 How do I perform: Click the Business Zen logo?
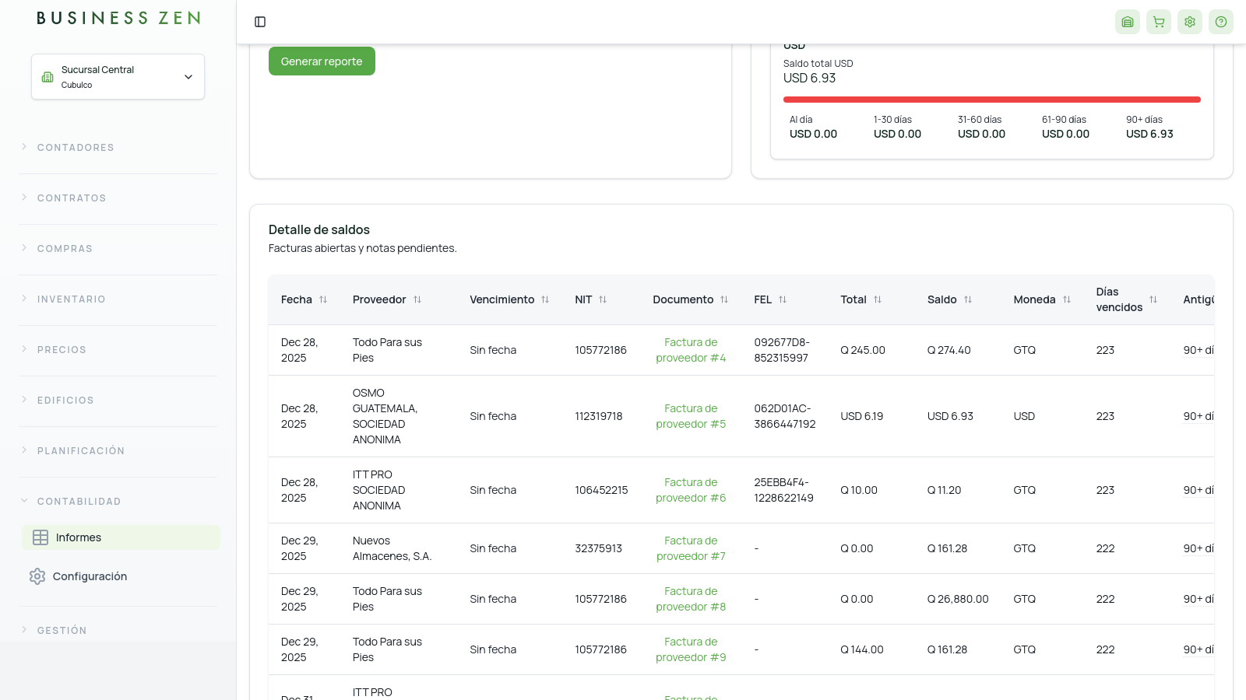[118, 18]
